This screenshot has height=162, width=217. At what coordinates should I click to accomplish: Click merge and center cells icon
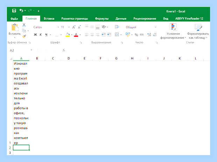pyautogui.click(x=117, y=35)
